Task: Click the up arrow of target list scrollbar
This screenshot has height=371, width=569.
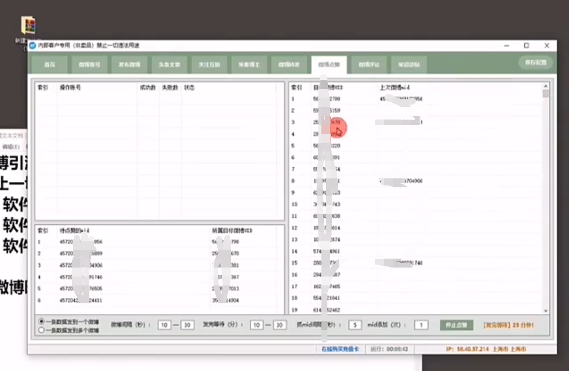Action: click(545, 86)
